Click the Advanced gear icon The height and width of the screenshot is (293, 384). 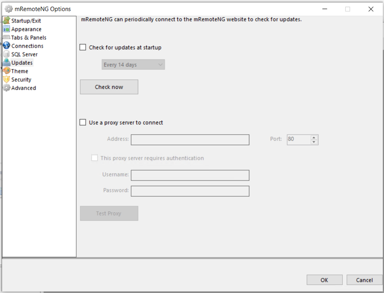7,88
